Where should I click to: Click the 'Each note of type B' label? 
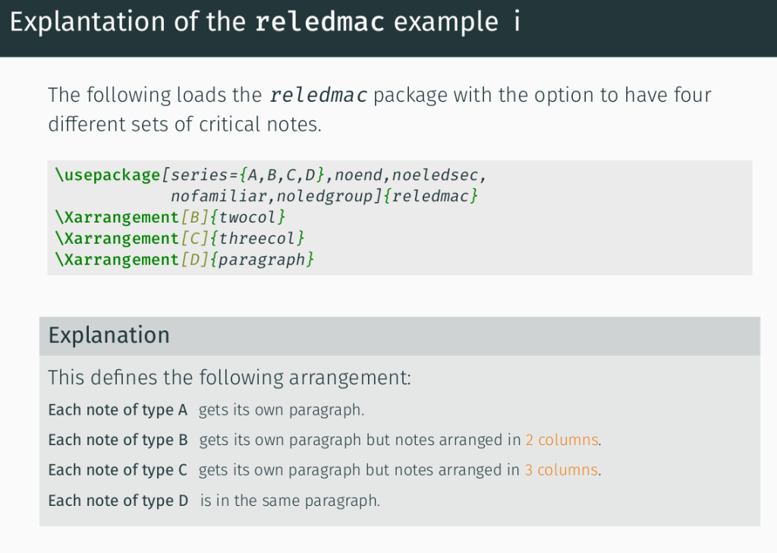tap(118, 440)
